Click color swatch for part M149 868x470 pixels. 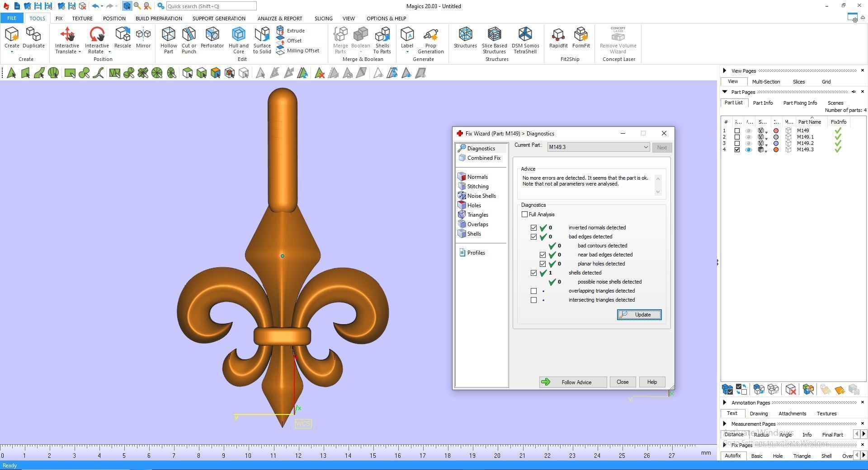776,131
